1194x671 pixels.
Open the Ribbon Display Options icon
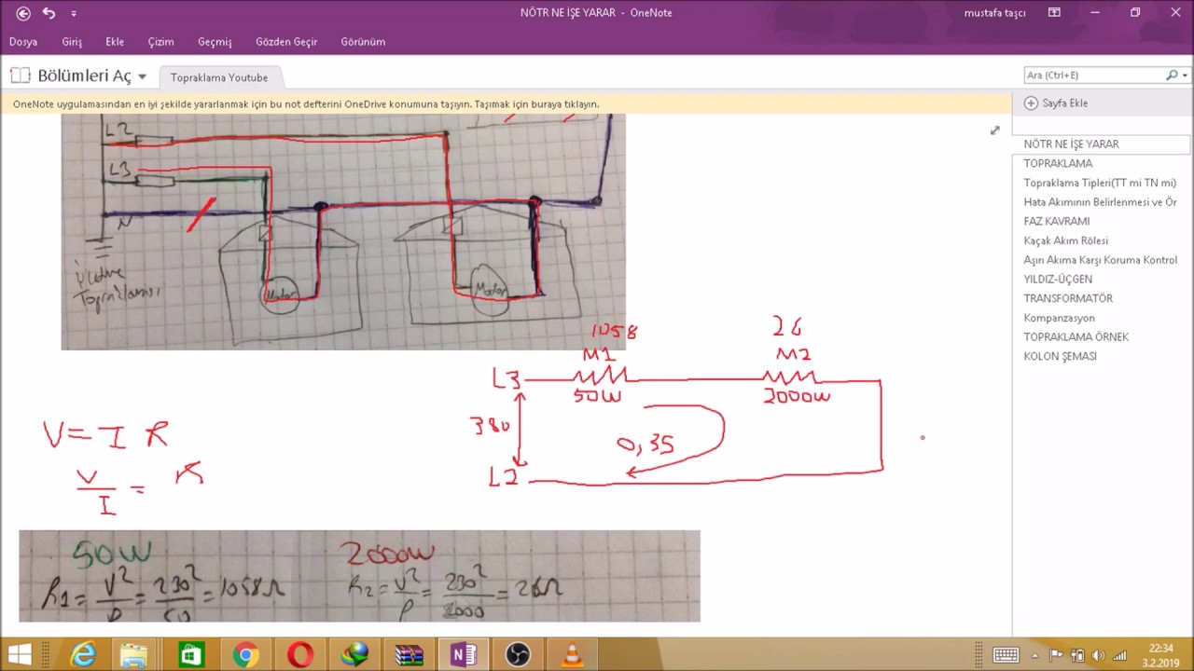(1054, 13)
